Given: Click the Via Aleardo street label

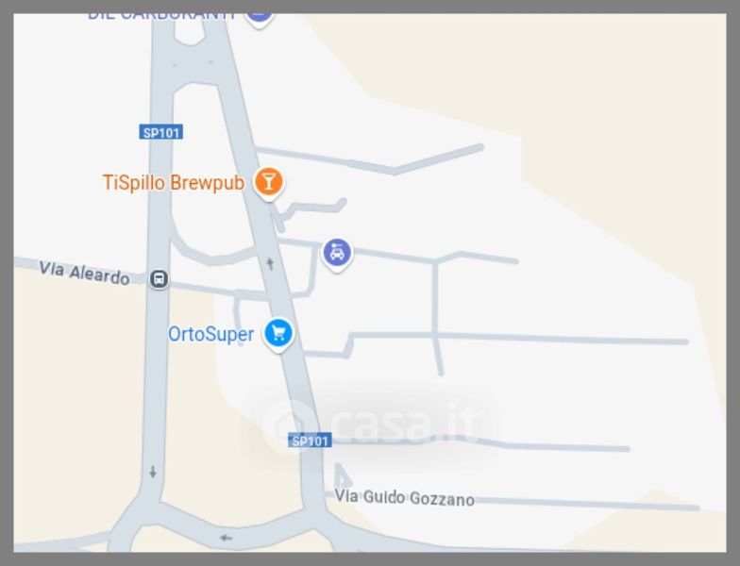Looking at the screenshot, I should [84, 274].
